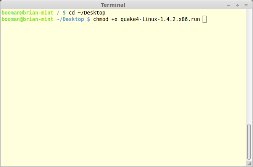Minimize the Terminal window

click(229, 5)
